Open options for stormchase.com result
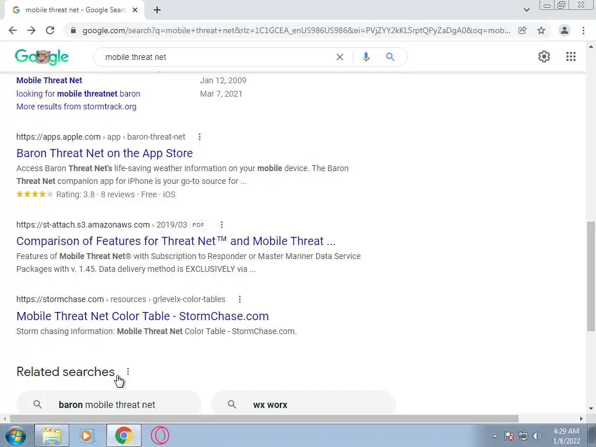596x447 pixels. pos(239,299)
